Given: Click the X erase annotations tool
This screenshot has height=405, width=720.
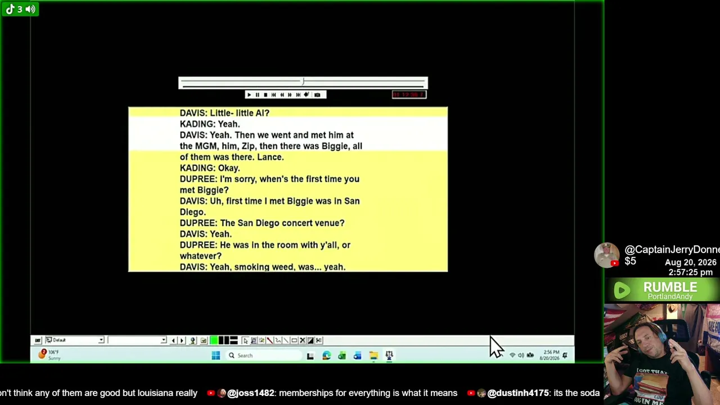Looking at the screenshot, I should [302, 340].
